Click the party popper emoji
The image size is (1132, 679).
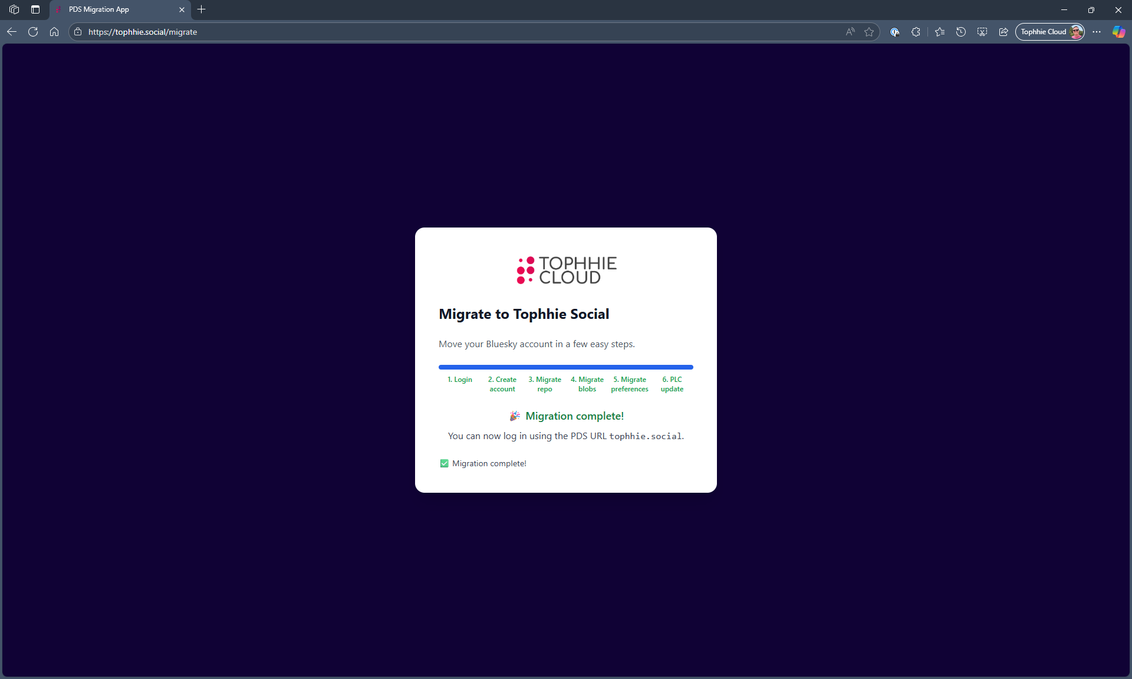point(515,416)
